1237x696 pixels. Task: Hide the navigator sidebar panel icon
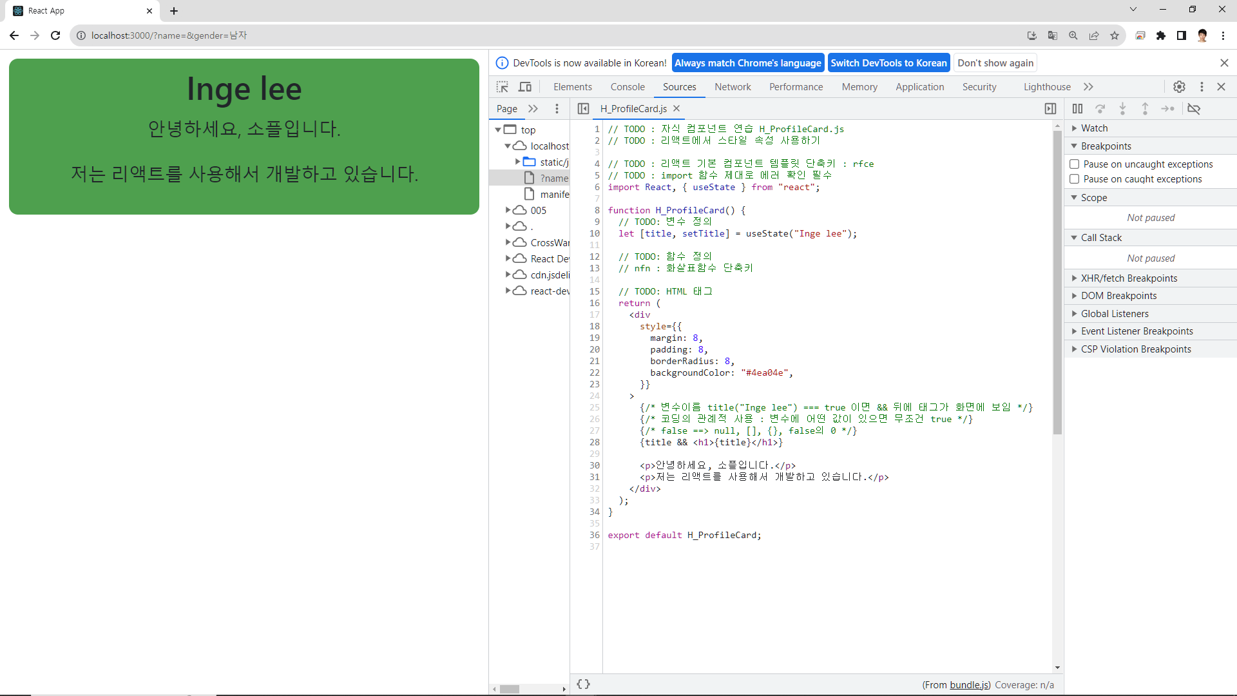(583, 109)
